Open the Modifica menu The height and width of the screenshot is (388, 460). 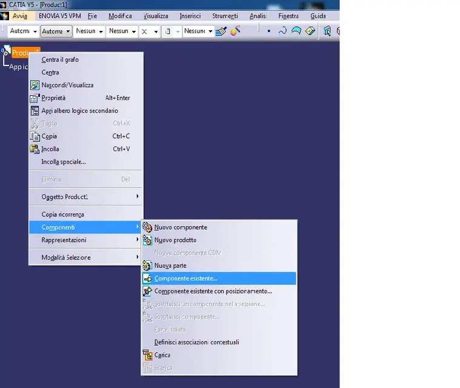click(x=120, y=16)
